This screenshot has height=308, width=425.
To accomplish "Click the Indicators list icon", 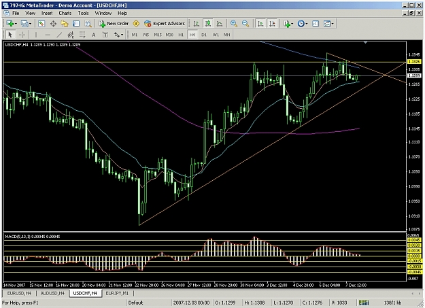I will point(287,24).
